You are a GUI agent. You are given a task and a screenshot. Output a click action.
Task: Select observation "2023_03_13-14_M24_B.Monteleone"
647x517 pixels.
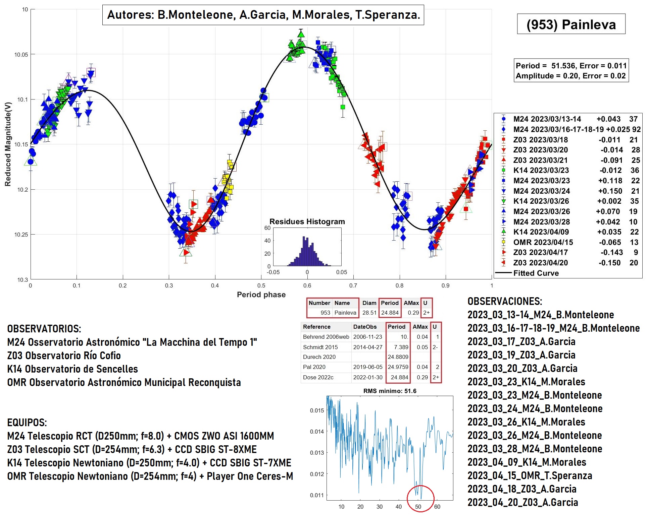[541, 315]
